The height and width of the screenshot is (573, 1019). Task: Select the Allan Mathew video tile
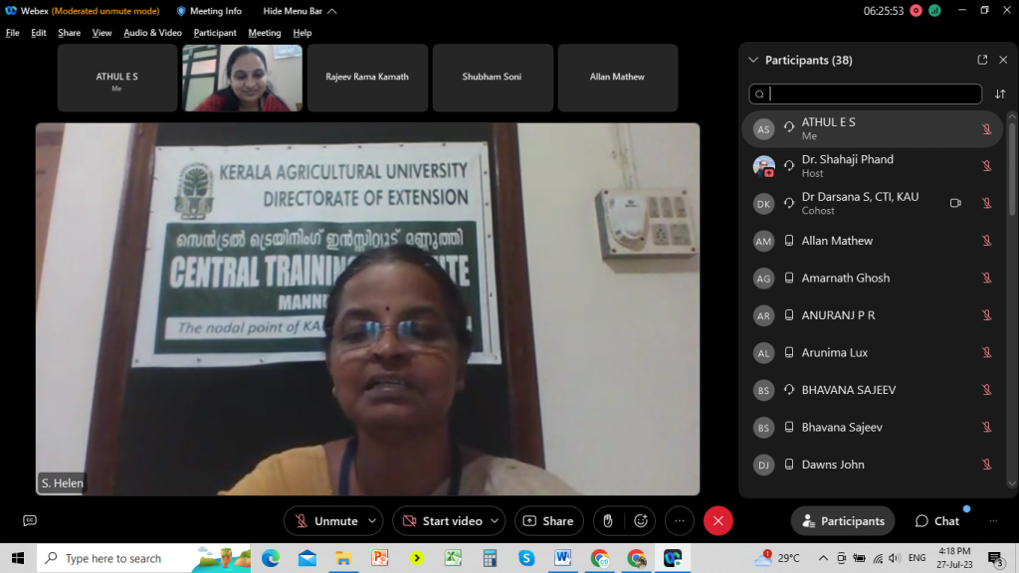click(x=618, y=78)
